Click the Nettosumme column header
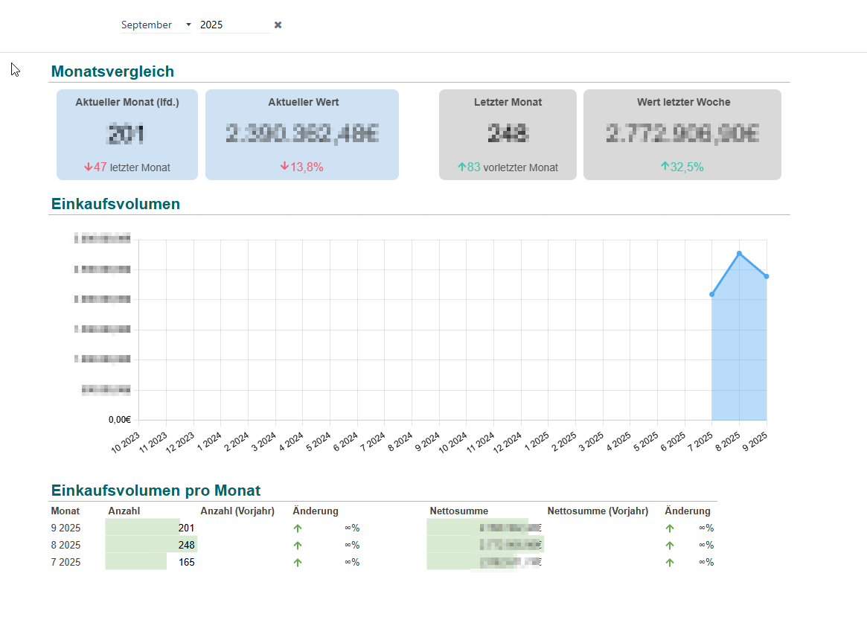 click(x=459, y=511)
